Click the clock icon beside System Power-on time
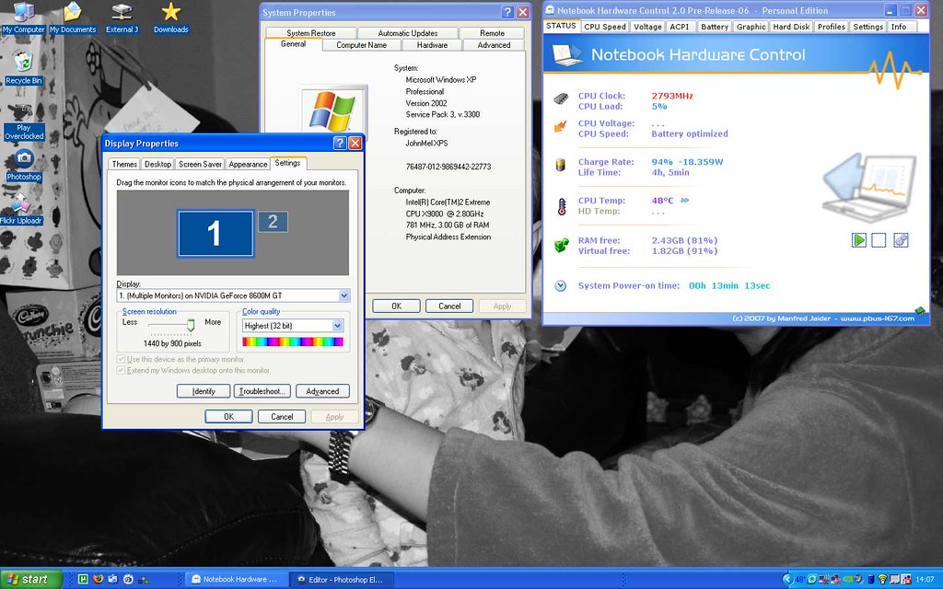 pyautogui.click(x=561, y=286)
